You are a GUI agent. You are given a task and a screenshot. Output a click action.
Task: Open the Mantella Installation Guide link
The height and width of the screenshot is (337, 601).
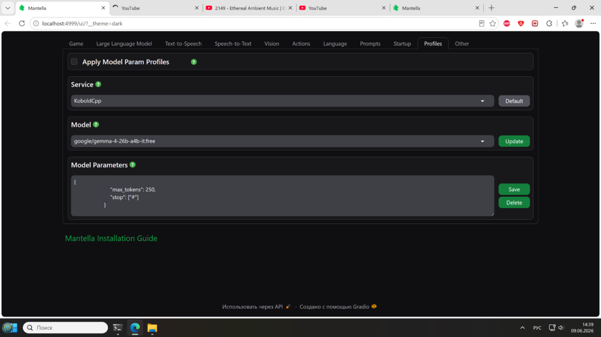click(x=111, y=238)
